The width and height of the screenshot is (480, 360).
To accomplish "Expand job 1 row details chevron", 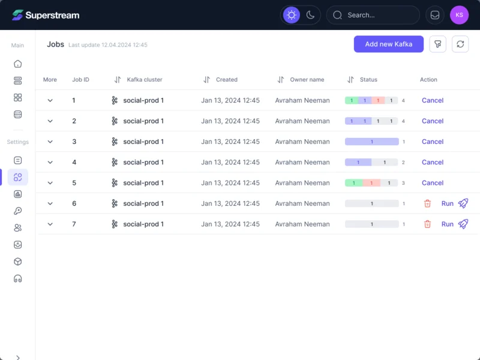I will click(50, 100).
